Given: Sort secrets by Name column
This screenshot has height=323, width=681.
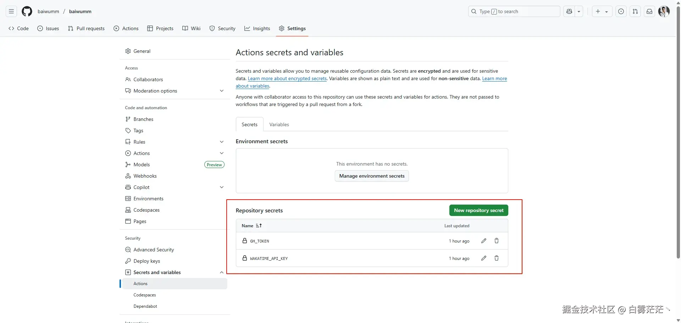Looking at the screenshot, I should 251,226.
